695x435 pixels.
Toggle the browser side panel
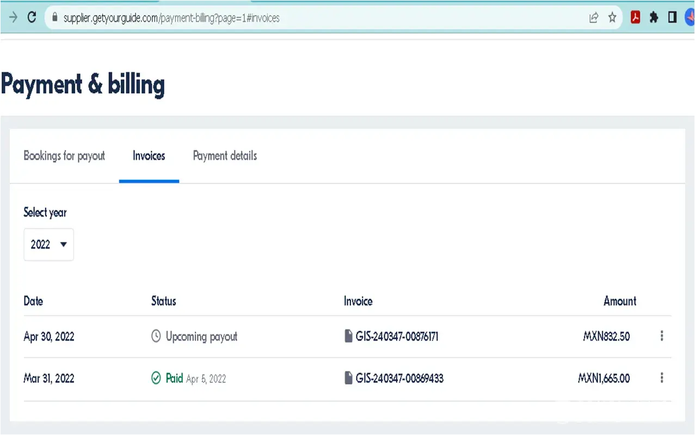click(672, 18)
